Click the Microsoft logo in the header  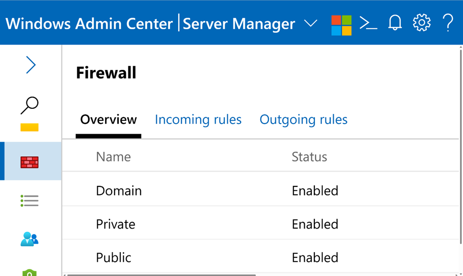pyautogui.click(x=341, y=25)
